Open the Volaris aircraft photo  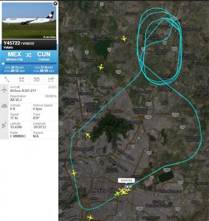(29, 21)
